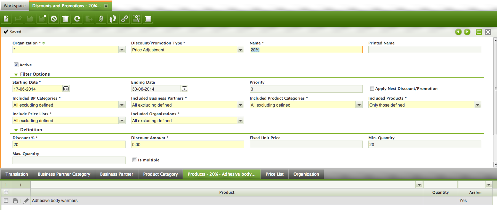497x210 pixels.
Task: Edit Adhesive body warmers row with pencil icon
Action: (x=26, y=201)
